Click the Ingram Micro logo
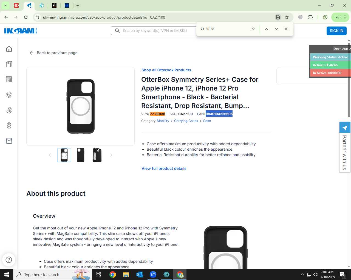 click(x=21, y=31)
